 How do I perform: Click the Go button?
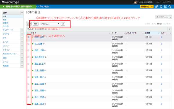point(63,24)
